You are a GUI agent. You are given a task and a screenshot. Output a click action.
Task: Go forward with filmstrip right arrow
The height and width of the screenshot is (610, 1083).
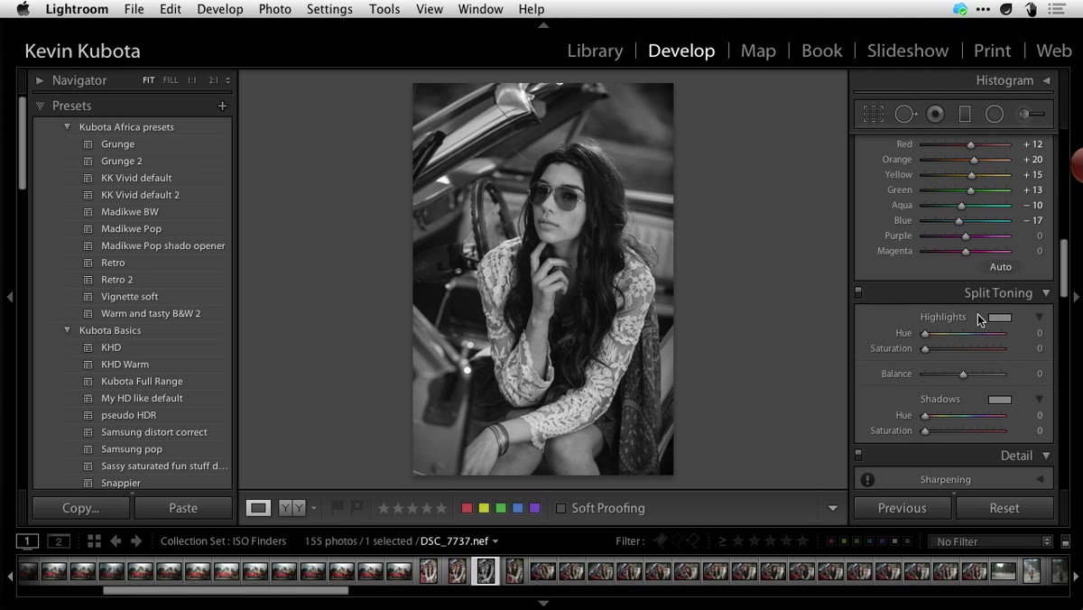pos(136,541)
